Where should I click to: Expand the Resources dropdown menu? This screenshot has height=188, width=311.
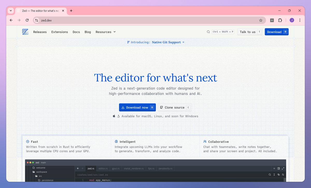coord(105,32)
